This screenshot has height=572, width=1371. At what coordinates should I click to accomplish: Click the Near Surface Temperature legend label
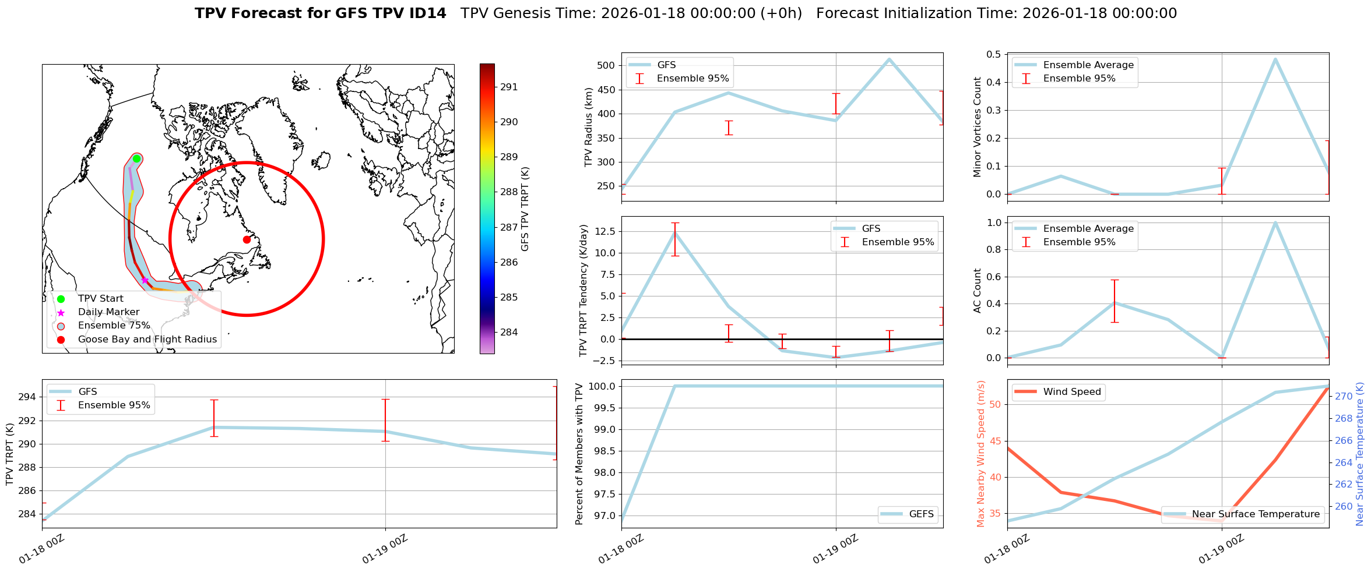[x=1255, y=514]
